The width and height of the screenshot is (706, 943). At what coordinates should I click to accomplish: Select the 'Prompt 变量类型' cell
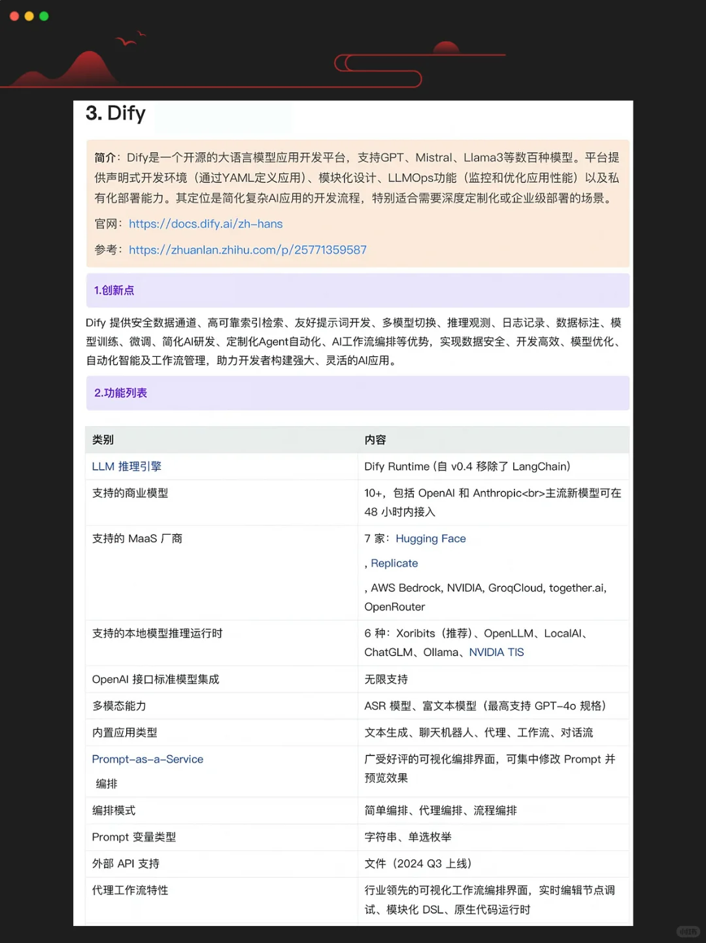coord(222,837)
